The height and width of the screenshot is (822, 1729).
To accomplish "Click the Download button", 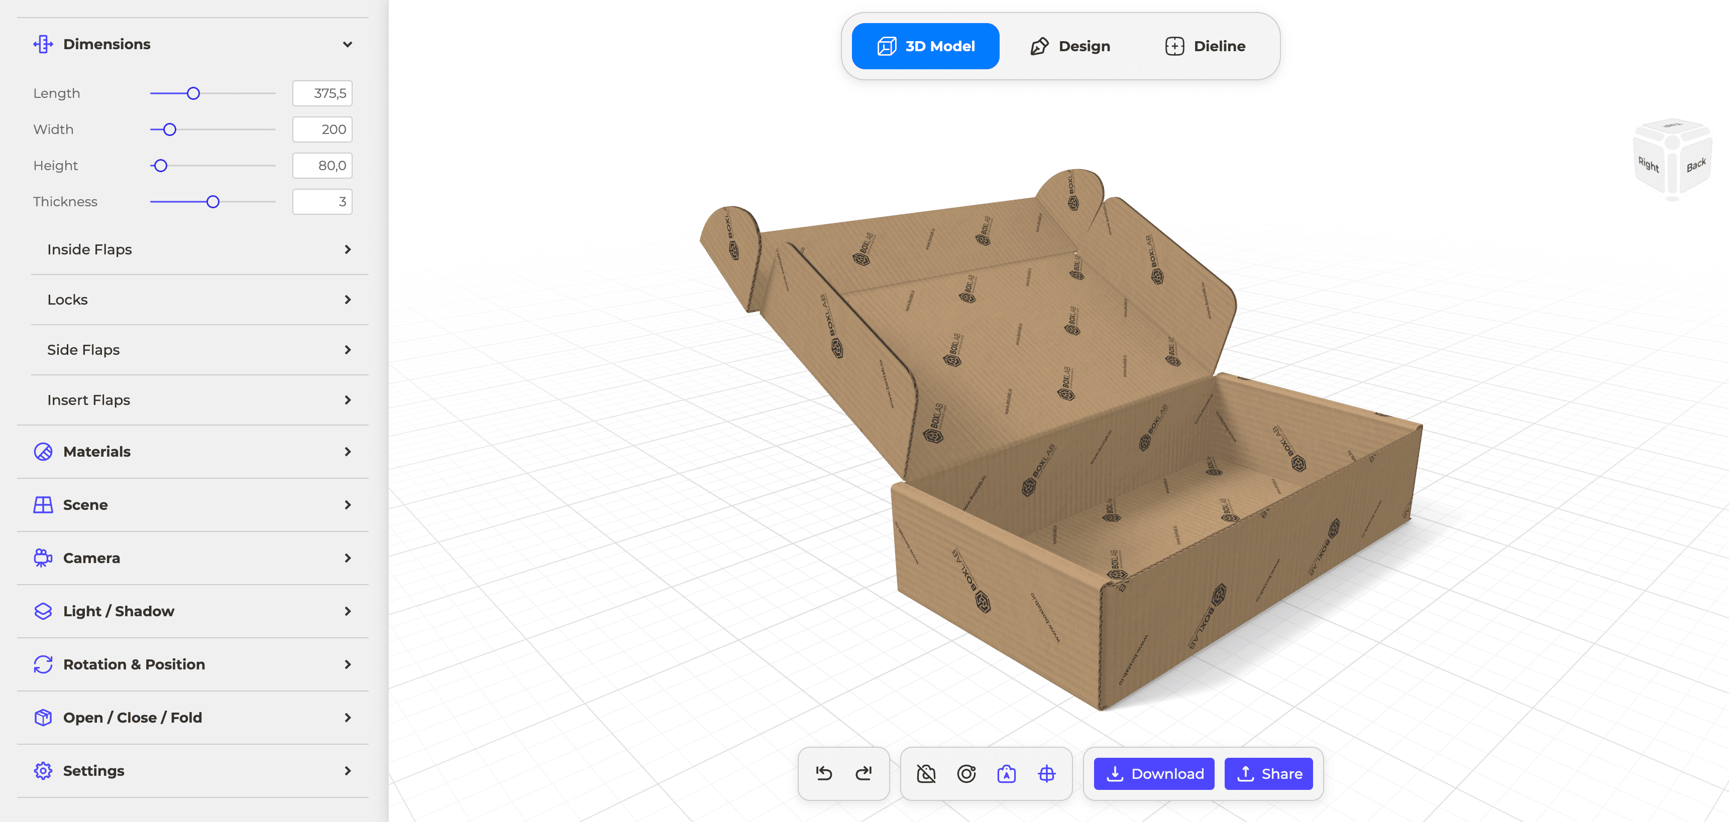I will pos(1154,774).
